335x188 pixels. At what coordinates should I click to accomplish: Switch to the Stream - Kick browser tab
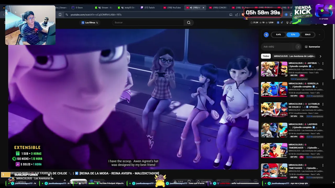tap(104, 8)
